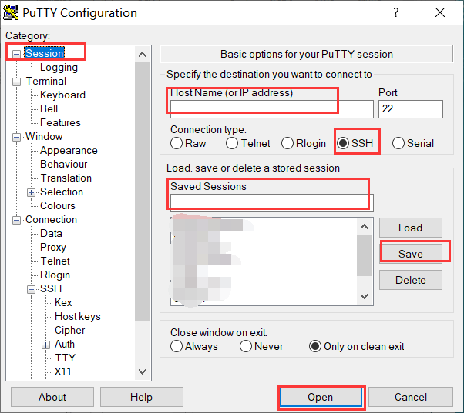Click the Load button

pyautogui.click(x=411, y=228)
